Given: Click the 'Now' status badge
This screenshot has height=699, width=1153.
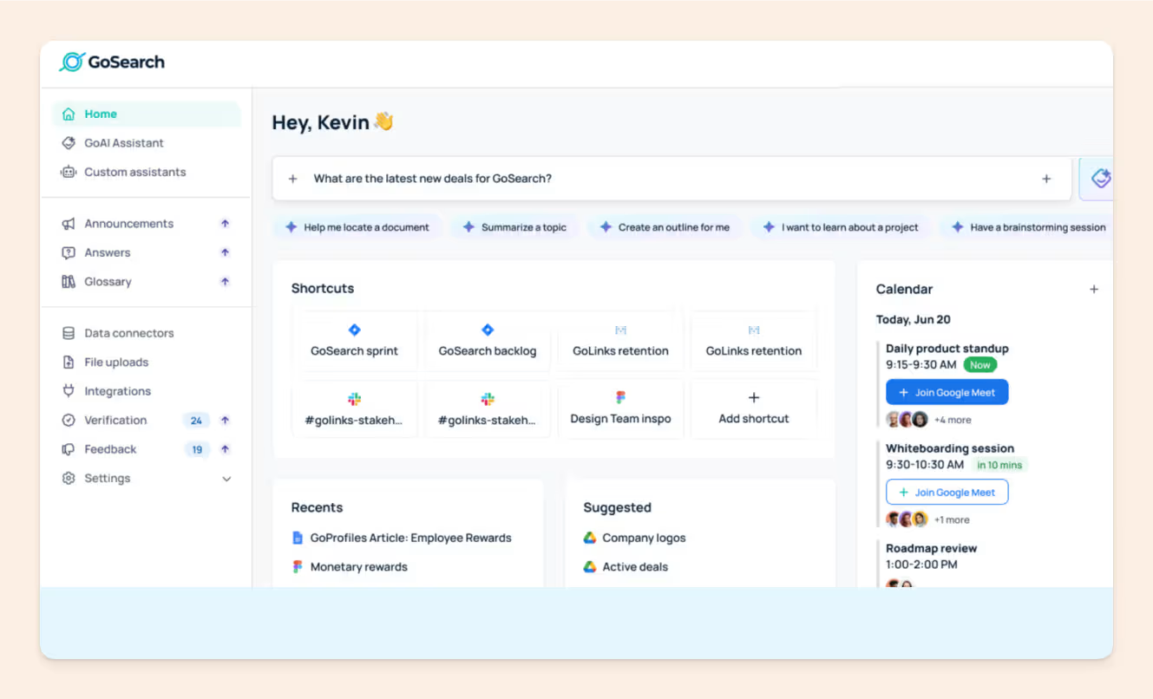Looking at the screenshot, I should pyautogui.click(x=980, y=365).
